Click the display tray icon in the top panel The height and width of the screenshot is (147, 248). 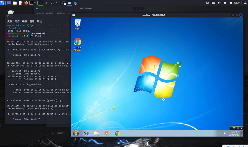coord(208,3)
